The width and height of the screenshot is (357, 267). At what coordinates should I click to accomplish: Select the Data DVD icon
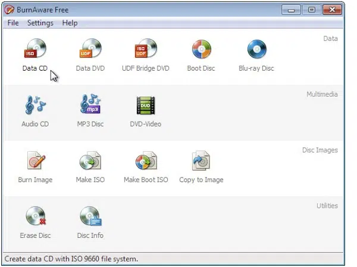tap(90, 55)
